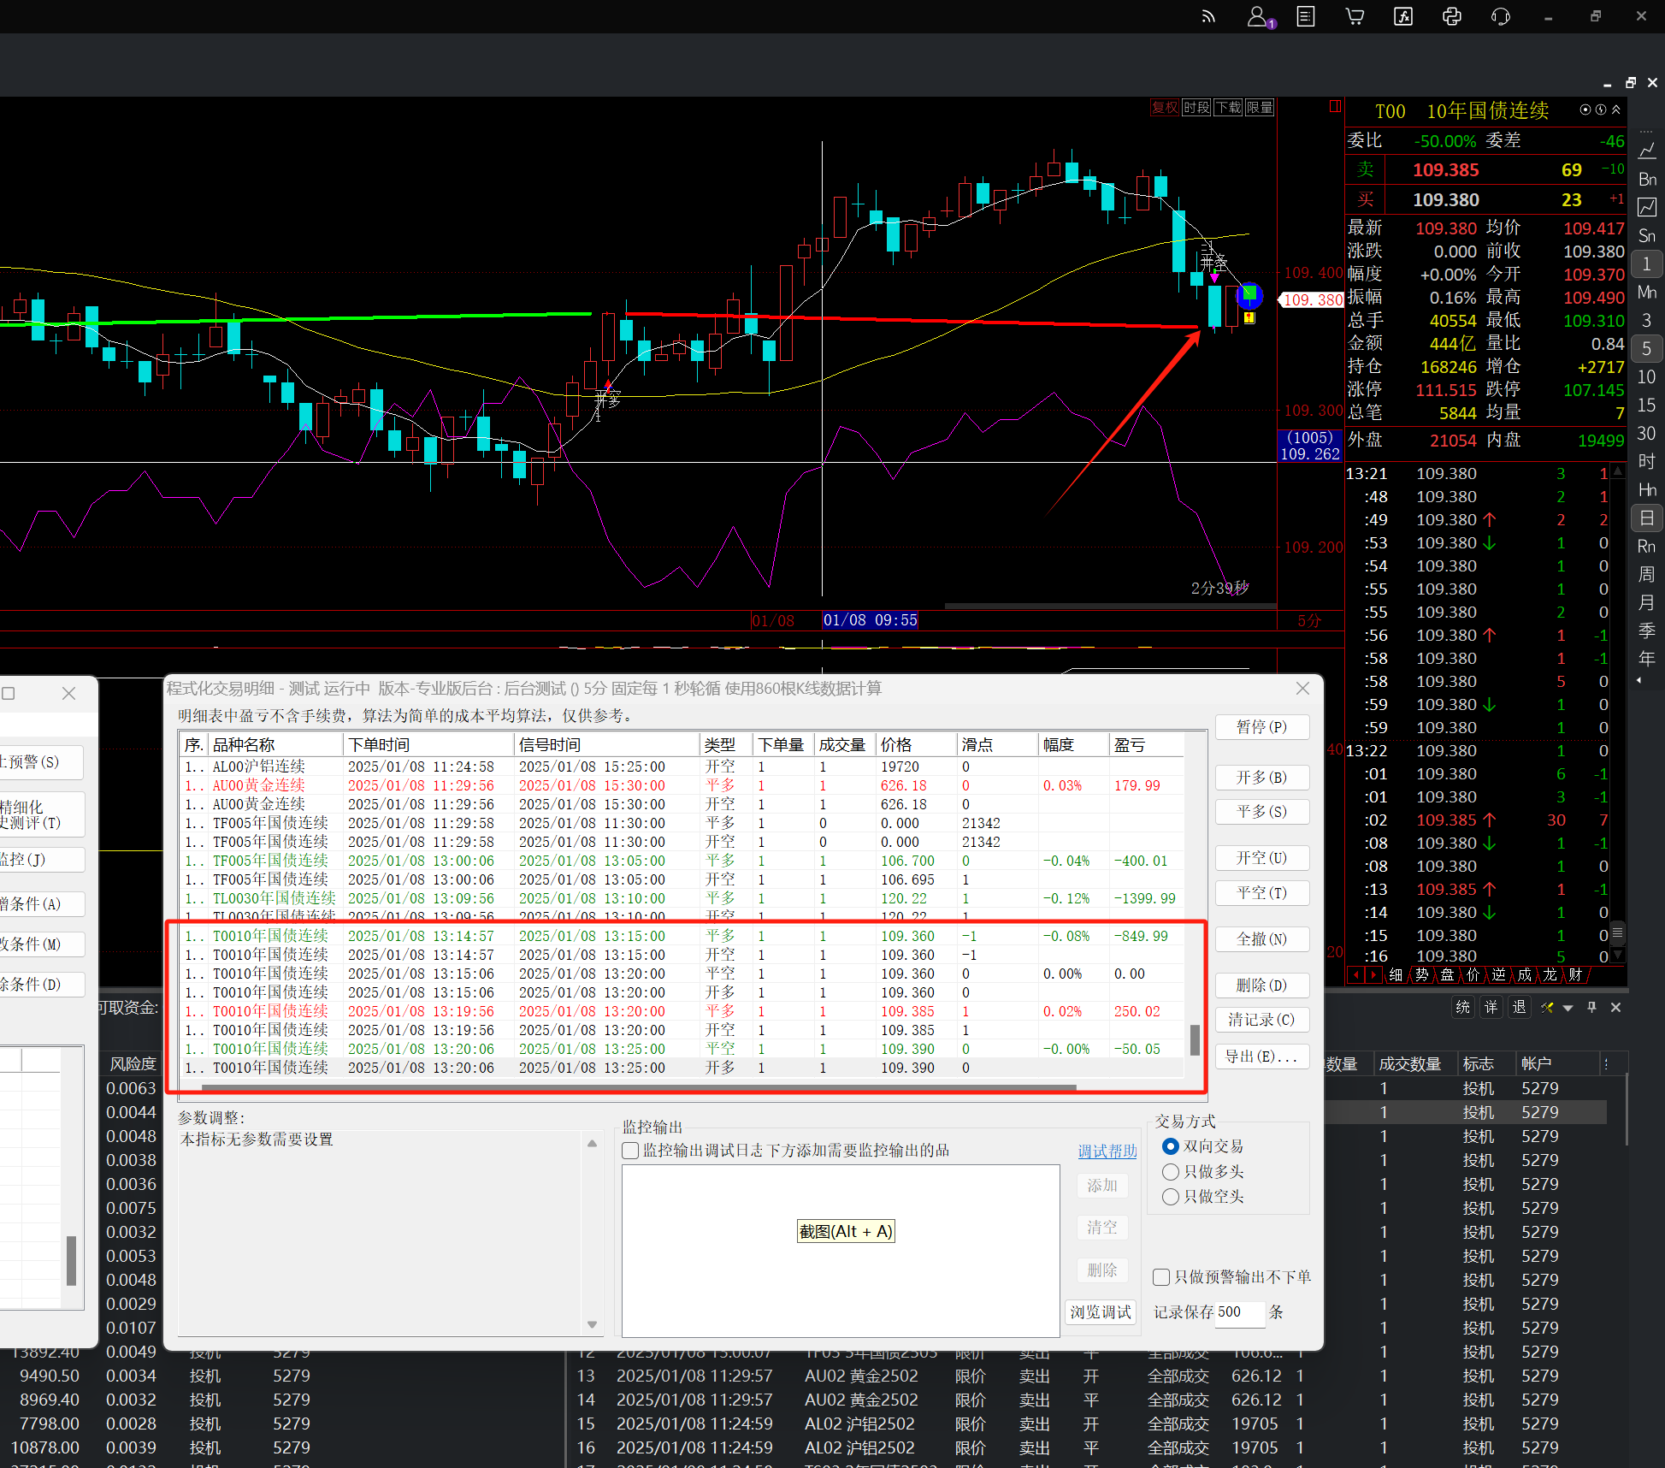Select 只做空头 radio option
1665x1468 pixels.
tap(1202, 1197)
